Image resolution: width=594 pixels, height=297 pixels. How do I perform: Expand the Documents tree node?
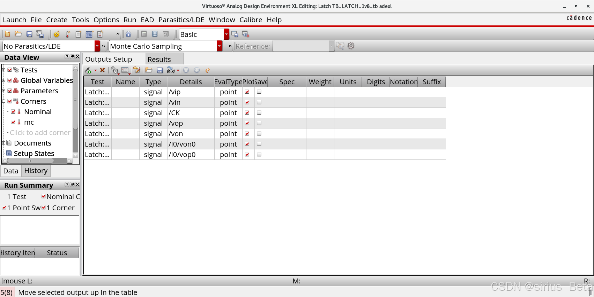(3, 143)
